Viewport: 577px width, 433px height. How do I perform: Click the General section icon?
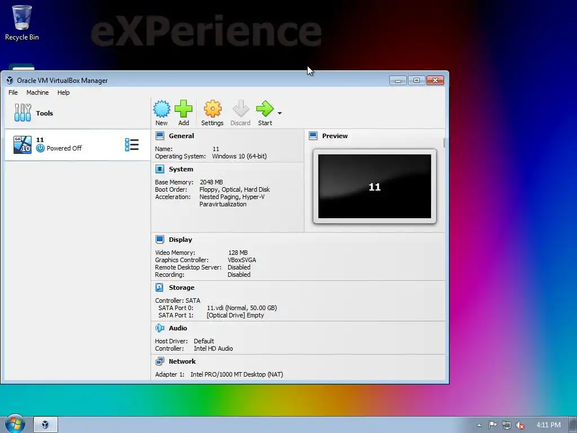(x=159, y=136)
